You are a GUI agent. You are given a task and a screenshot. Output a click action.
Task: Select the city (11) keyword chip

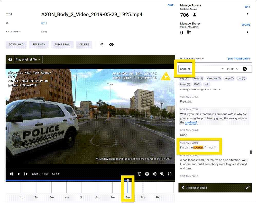(185, 79)
